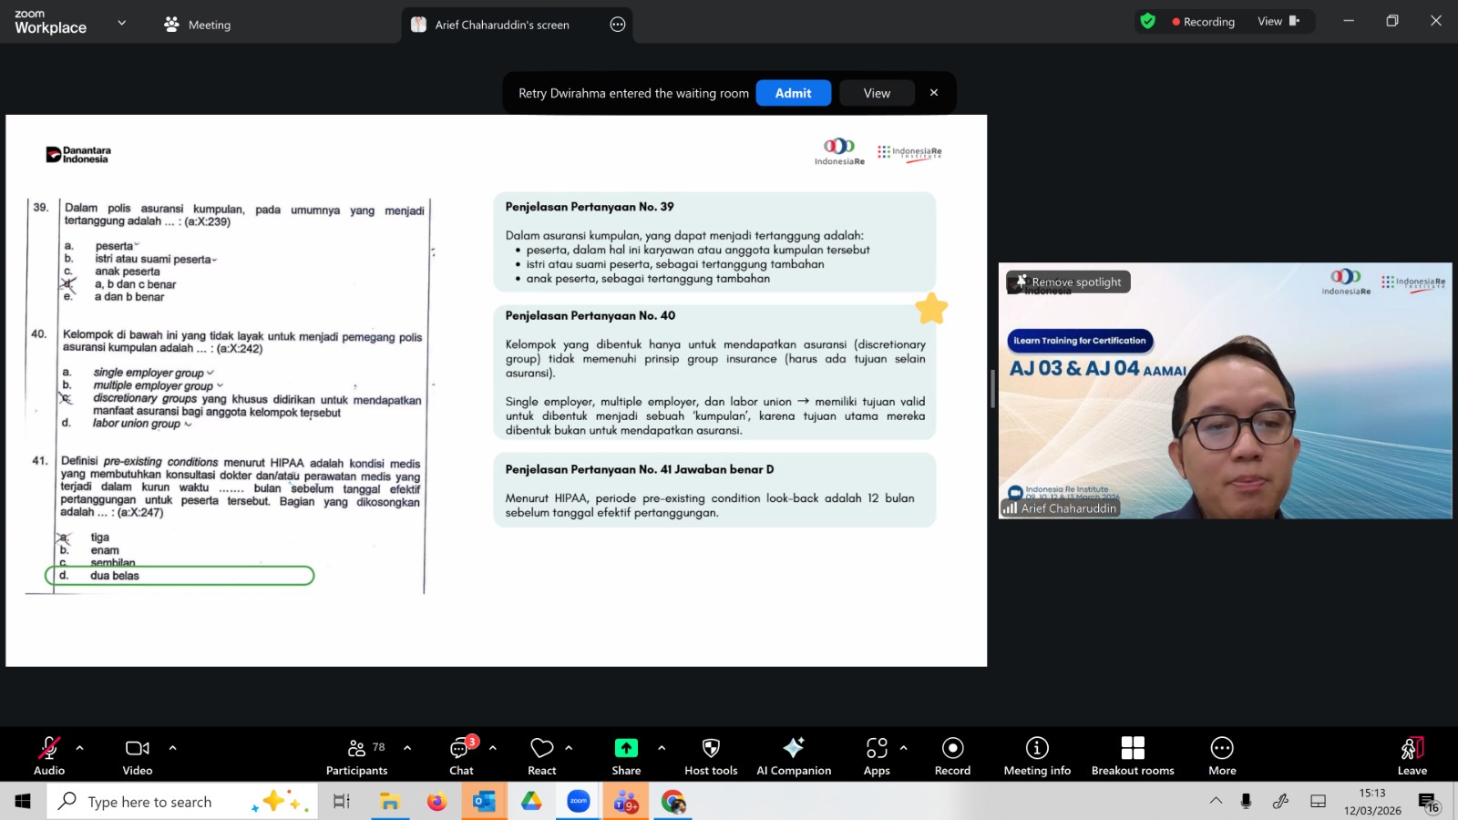
Task: Open the View layout menu
Action: [1278, 22]
